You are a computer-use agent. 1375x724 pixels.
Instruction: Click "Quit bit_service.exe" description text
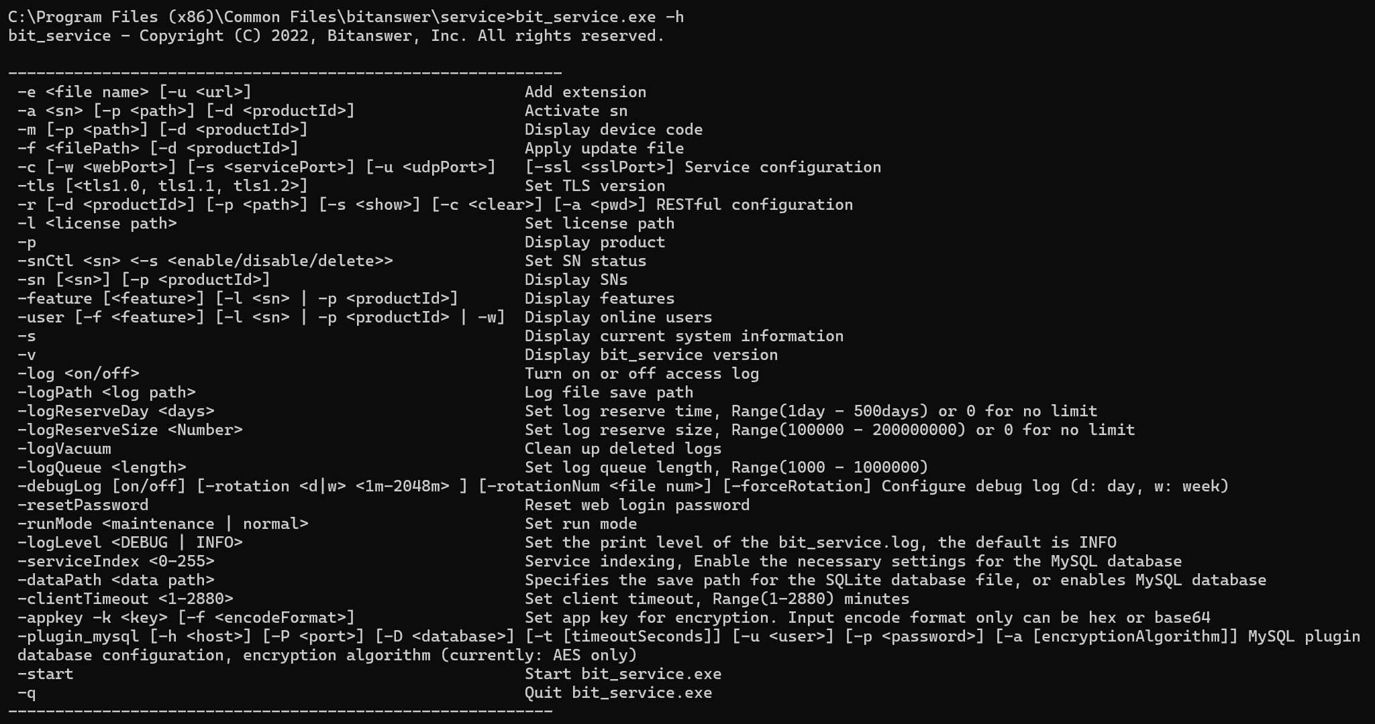click(618, 692)
